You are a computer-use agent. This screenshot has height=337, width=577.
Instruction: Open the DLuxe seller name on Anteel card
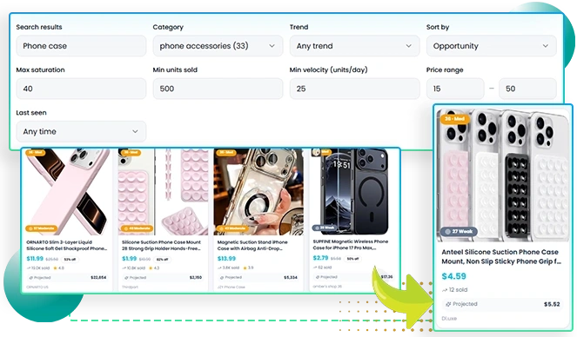click(x=449, y=319)
